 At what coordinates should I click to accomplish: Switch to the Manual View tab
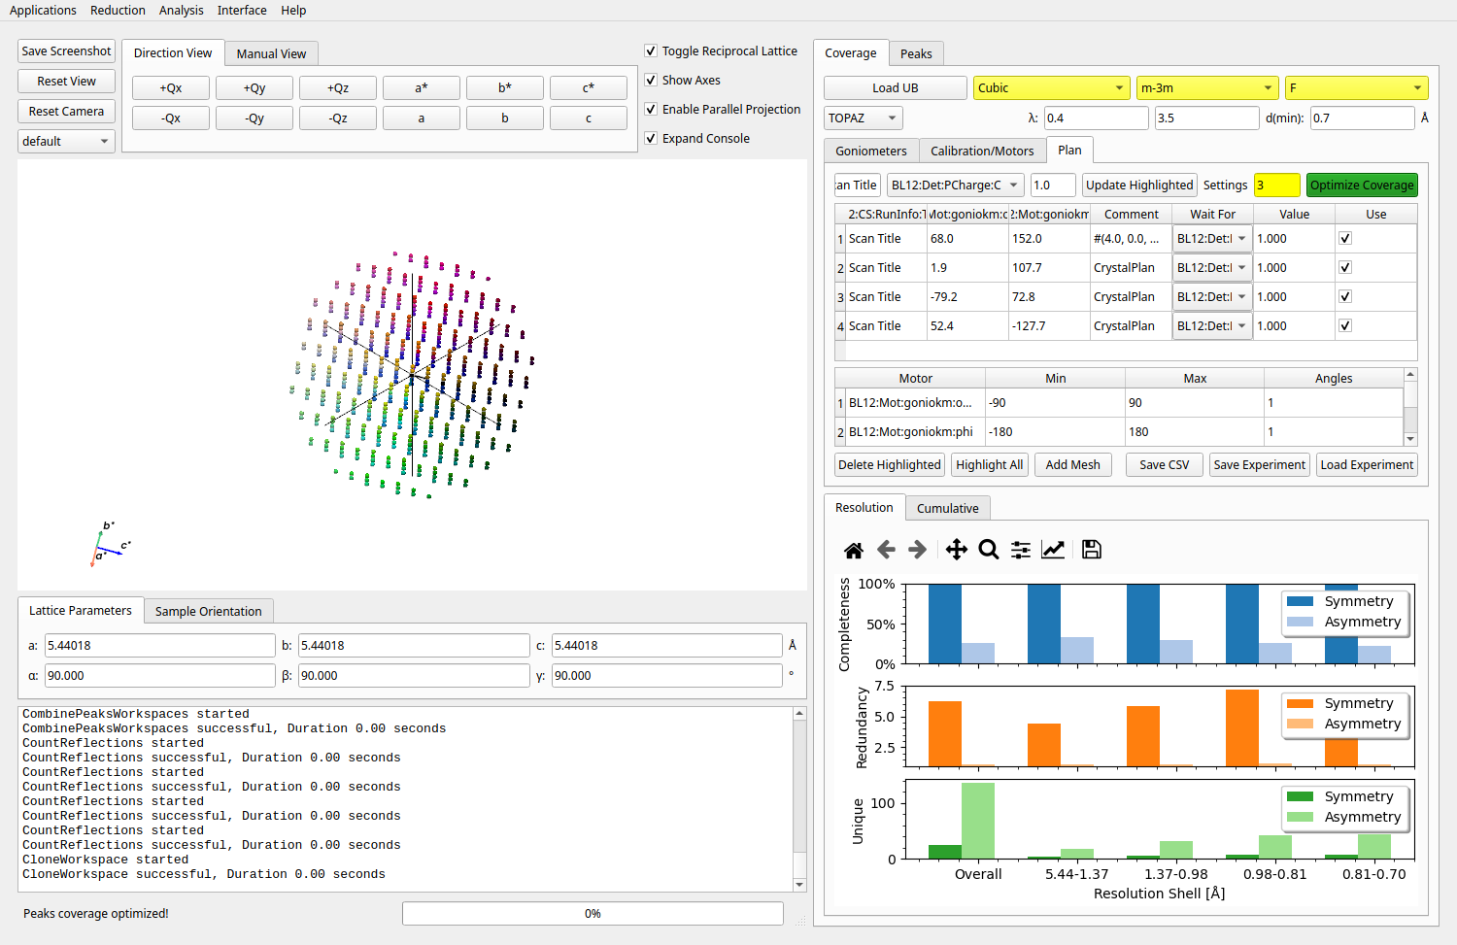(271, 53)
